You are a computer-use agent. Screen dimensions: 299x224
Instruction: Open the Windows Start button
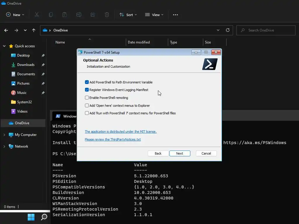coord(31,217)
